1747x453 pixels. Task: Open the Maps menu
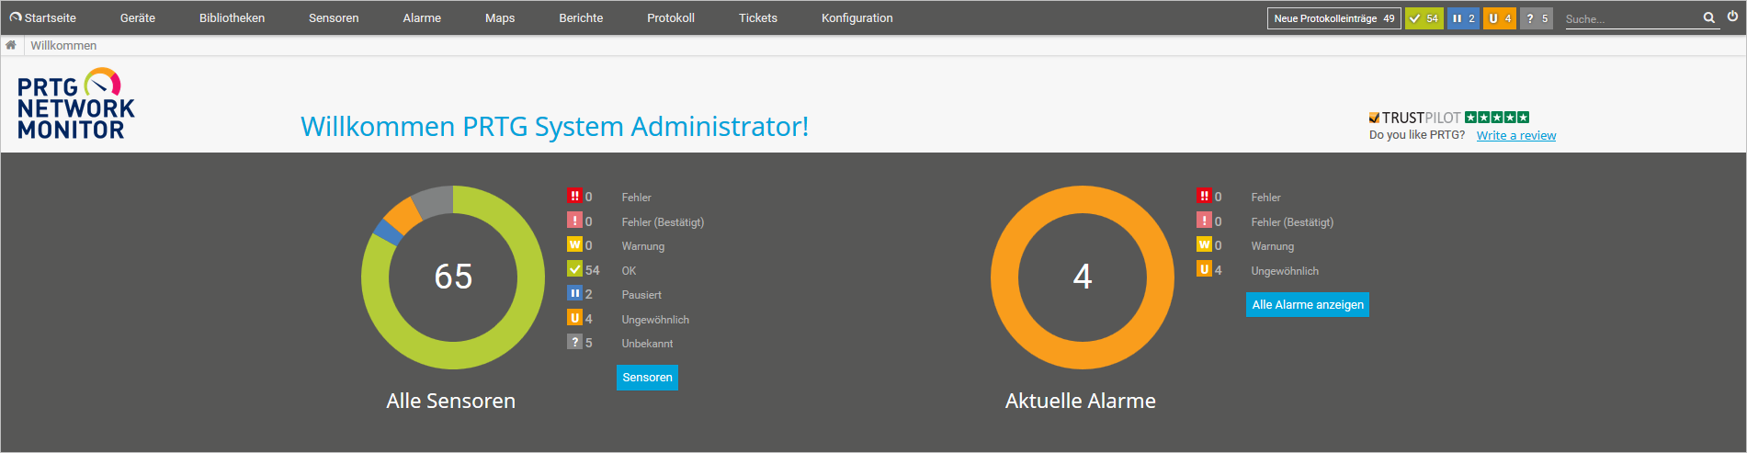click(x=500, y=18)
